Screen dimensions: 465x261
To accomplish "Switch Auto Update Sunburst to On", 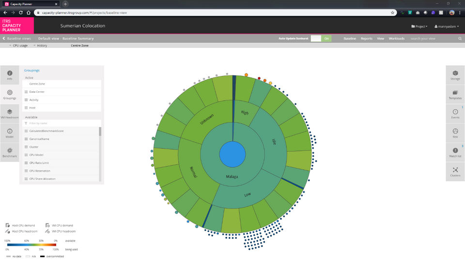I will tap(326, 39).
